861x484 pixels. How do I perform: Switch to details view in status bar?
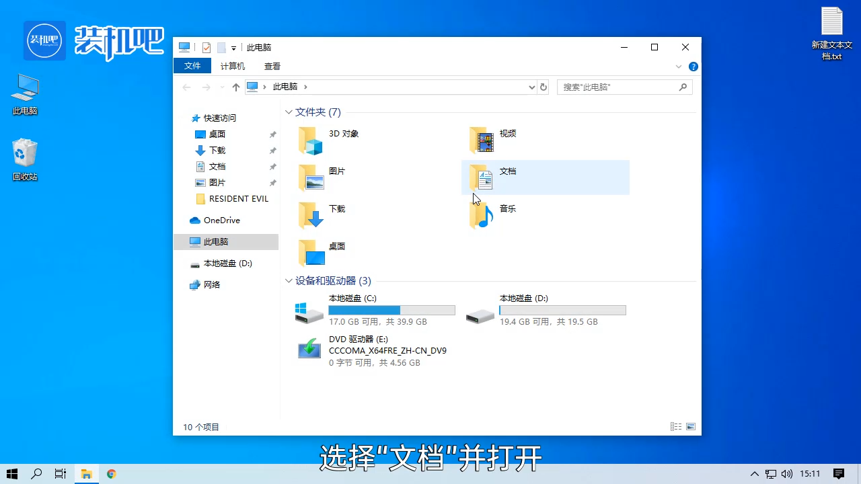click(676, 426)
